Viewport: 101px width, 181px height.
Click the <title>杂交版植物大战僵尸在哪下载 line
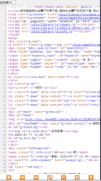[54, 11]
